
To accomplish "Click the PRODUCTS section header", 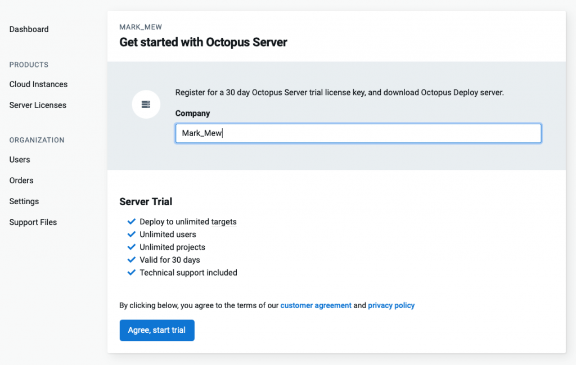I will 29,65.
